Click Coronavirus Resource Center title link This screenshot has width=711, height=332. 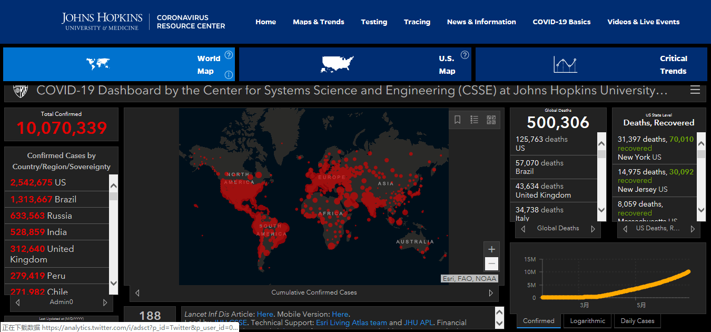[x=191, y=22]
